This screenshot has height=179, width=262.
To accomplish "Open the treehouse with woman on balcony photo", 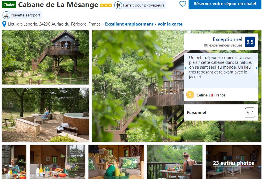I will pyautogui.click(x=45, y=57).
